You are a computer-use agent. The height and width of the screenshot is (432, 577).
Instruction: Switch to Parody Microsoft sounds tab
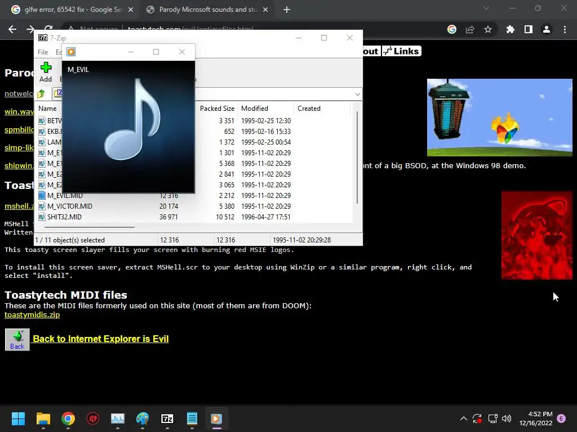click(207, 10)
